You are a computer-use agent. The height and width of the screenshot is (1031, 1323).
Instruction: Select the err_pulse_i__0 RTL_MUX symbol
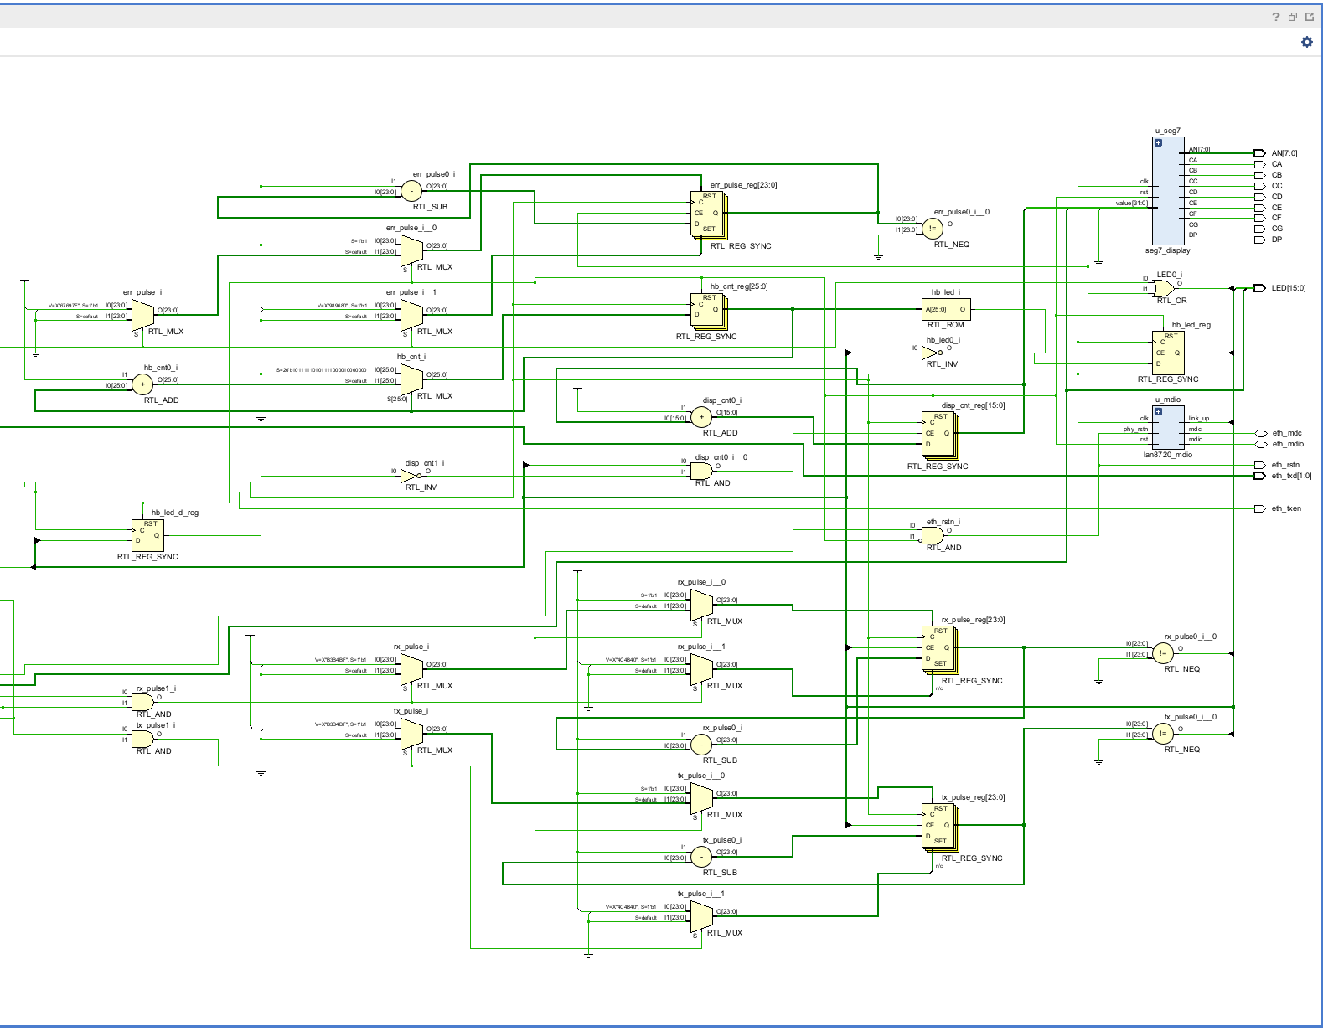click(x=411, y=250)
